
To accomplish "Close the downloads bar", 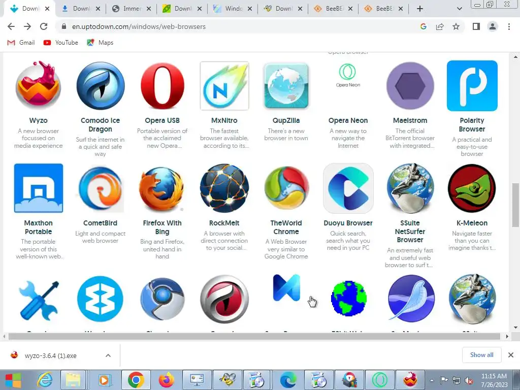I will click(511, 355).
